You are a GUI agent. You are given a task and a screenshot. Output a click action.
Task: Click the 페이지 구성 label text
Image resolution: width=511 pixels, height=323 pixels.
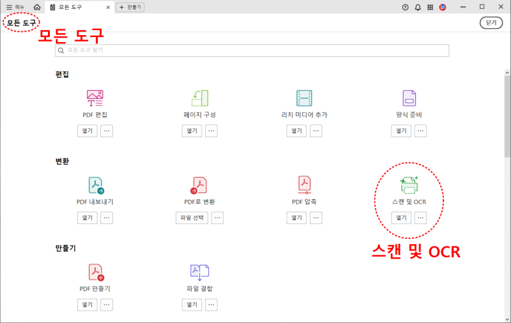[199, 115]
